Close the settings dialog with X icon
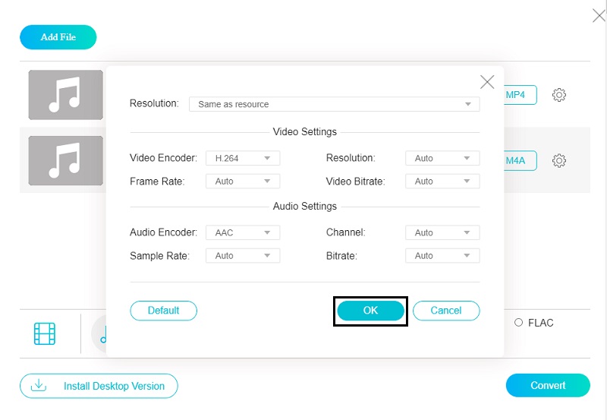The image size is (607, 420). click(x=487, y=82)
